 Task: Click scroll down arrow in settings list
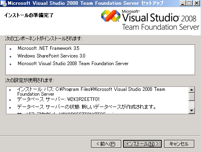pyautogui.click(x=192, y=111)
